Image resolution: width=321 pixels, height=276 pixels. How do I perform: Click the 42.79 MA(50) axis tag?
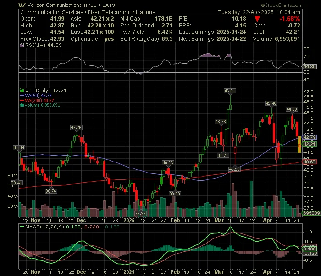pos(310,137)
